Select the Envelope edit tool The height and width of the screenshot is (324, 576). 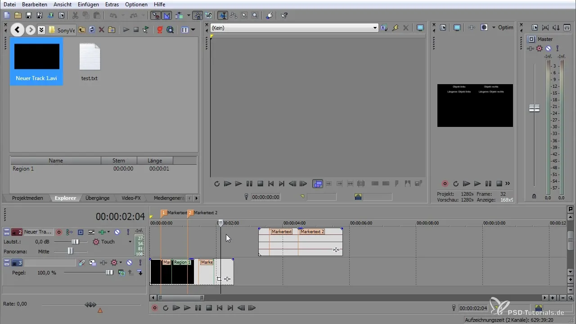[234, 15]
